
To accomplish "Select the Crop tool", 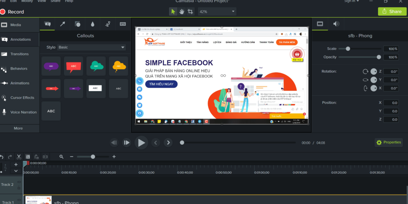I will (x=190, y=11).
